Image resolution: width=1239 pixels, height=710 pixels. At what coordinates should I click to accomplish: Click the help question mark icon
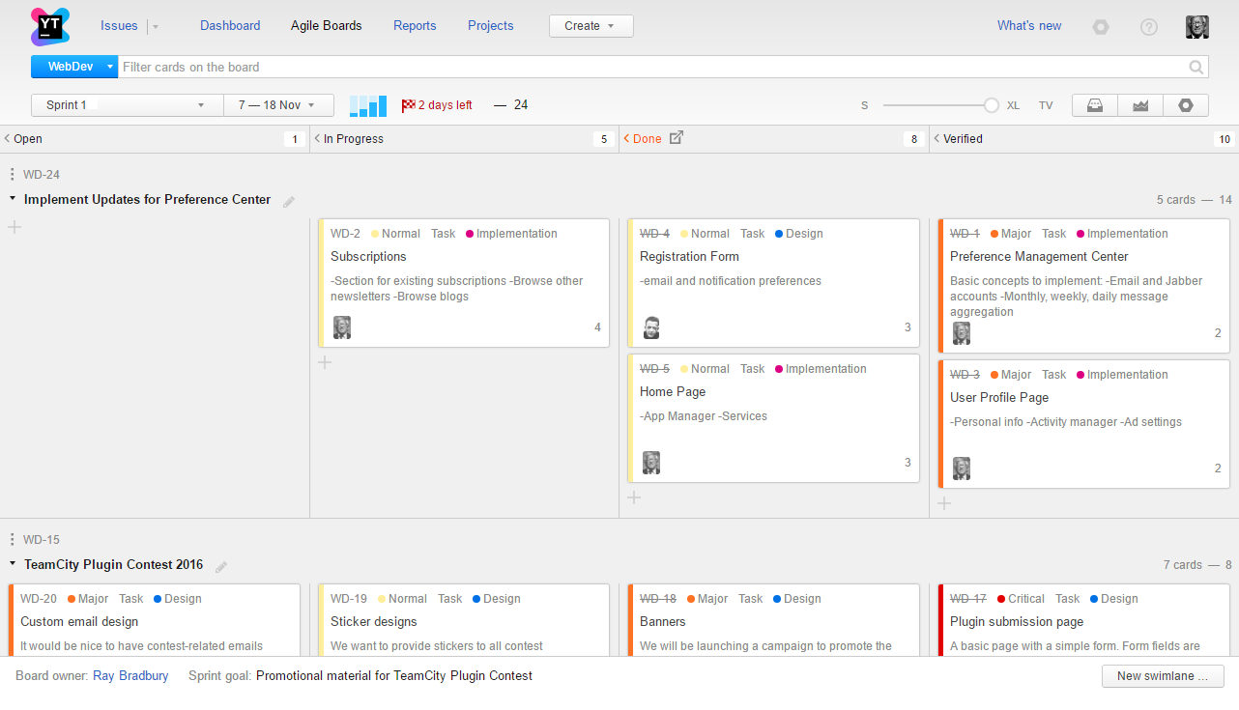[x=1148, y=27]
